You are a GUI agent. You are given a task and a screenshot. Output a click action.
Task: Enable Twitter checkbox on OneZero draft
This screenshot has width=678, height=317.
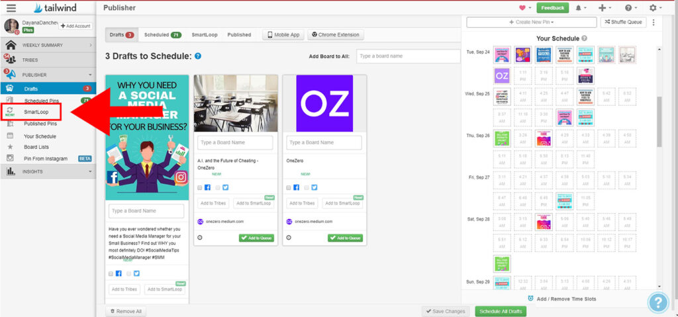click(307, 188)
